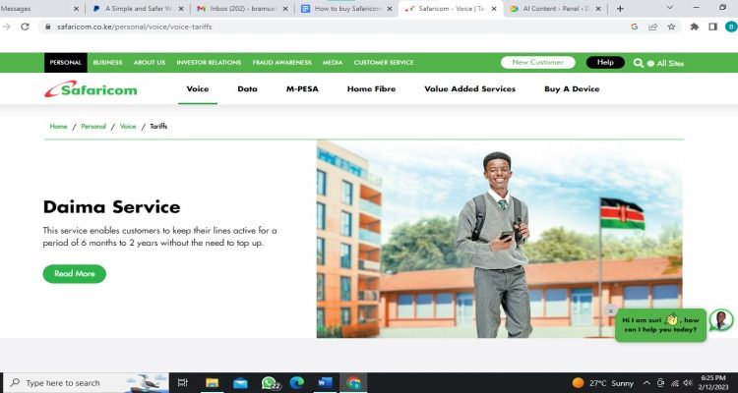
Task: Launch Microsoft Edge from the taskbar
Action: 297,382
